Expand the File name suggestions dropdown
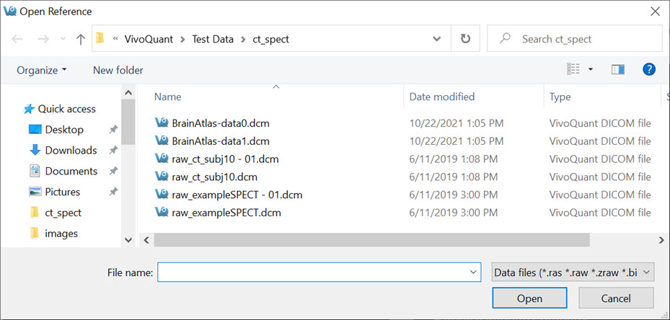Viewport: 670px width, 320px height. tap(473, 272)
